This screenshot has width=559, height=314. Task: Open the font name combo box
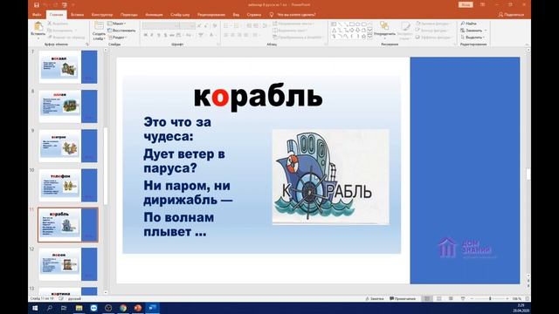161,25
